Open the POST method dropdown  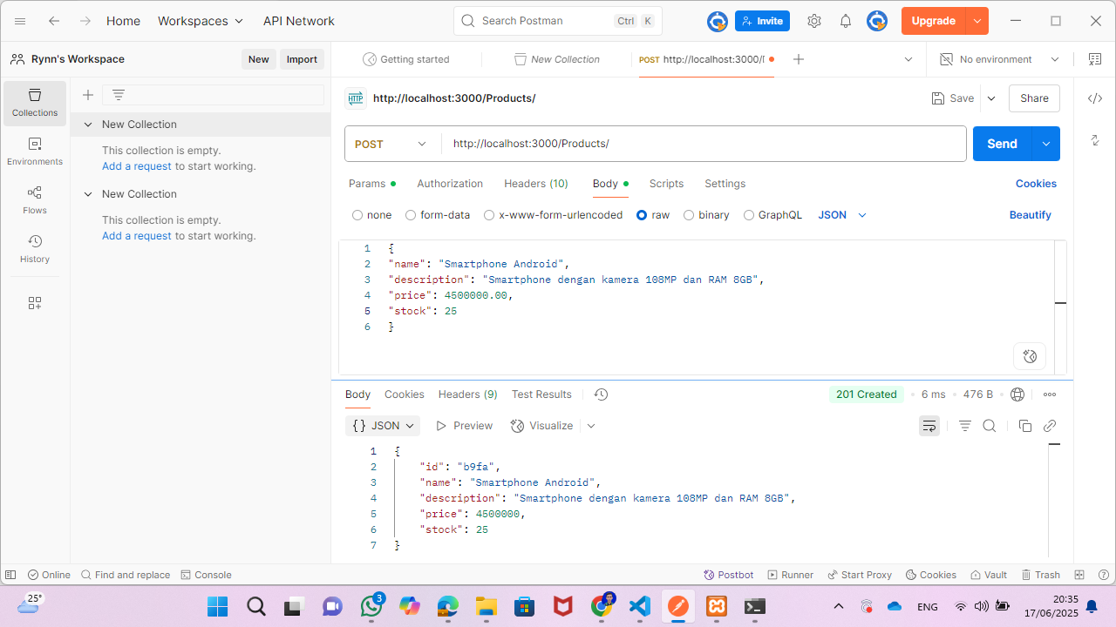click(391, 144)
